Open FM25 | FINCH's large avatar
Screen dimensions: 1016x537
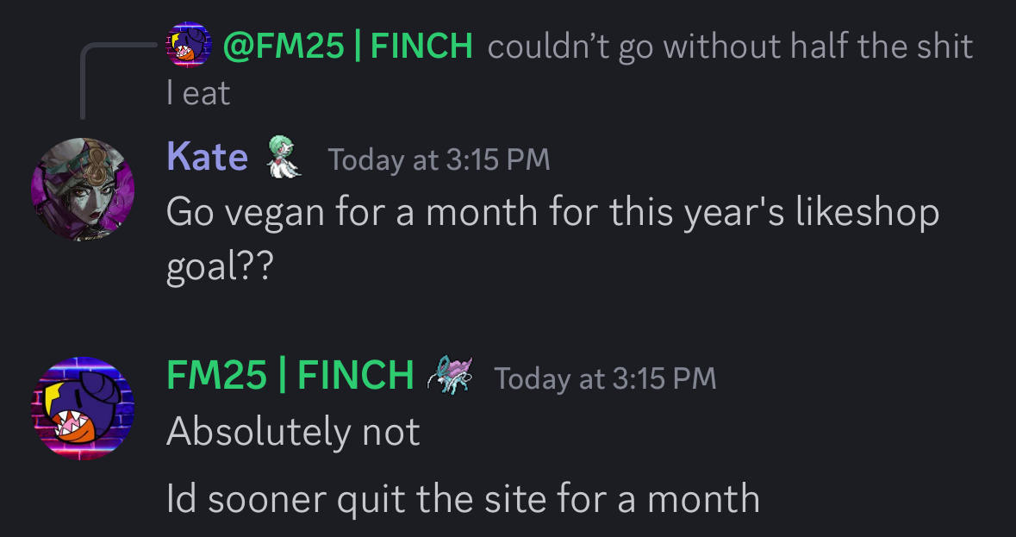coord(83,409)
